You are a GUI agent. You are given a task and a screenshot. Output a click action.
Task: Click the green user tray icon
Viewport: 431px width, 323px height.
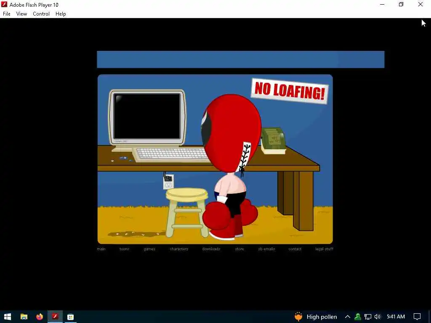point(358,317)
